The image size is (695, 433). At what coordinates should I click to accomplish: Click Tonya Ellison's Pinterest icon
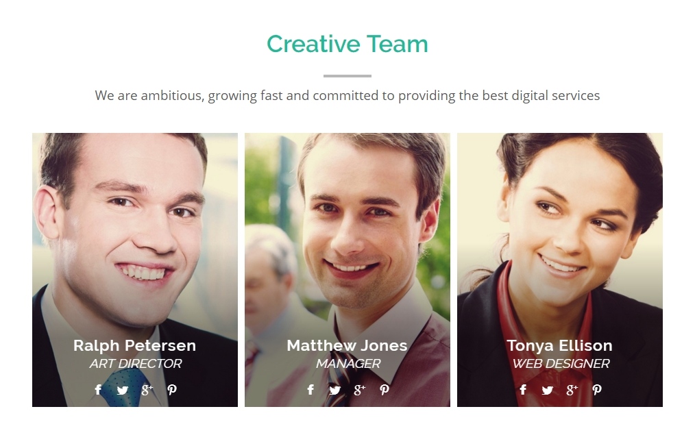click(x=597, y=390)
